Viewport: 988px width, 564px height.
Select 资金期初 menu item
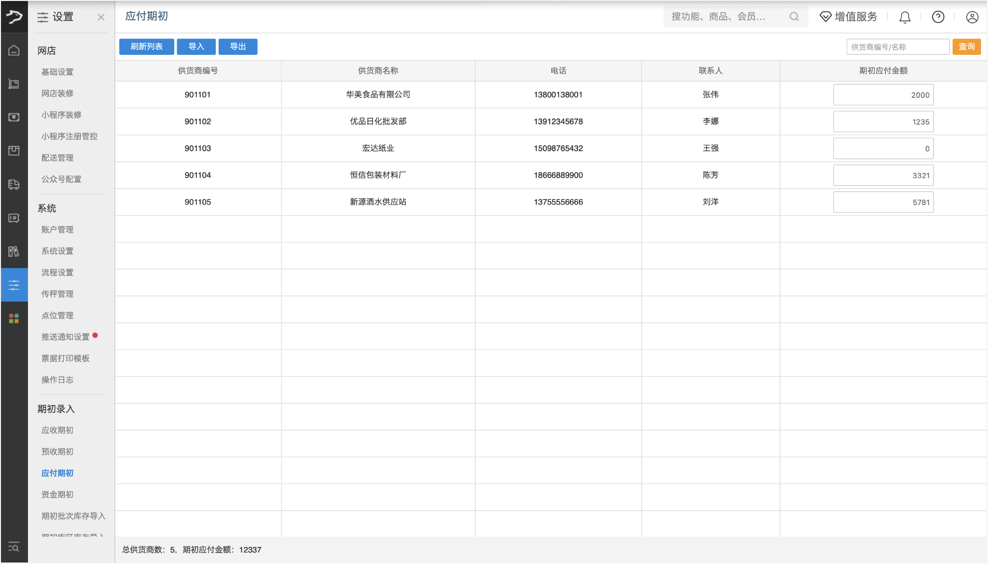[57, 495]
